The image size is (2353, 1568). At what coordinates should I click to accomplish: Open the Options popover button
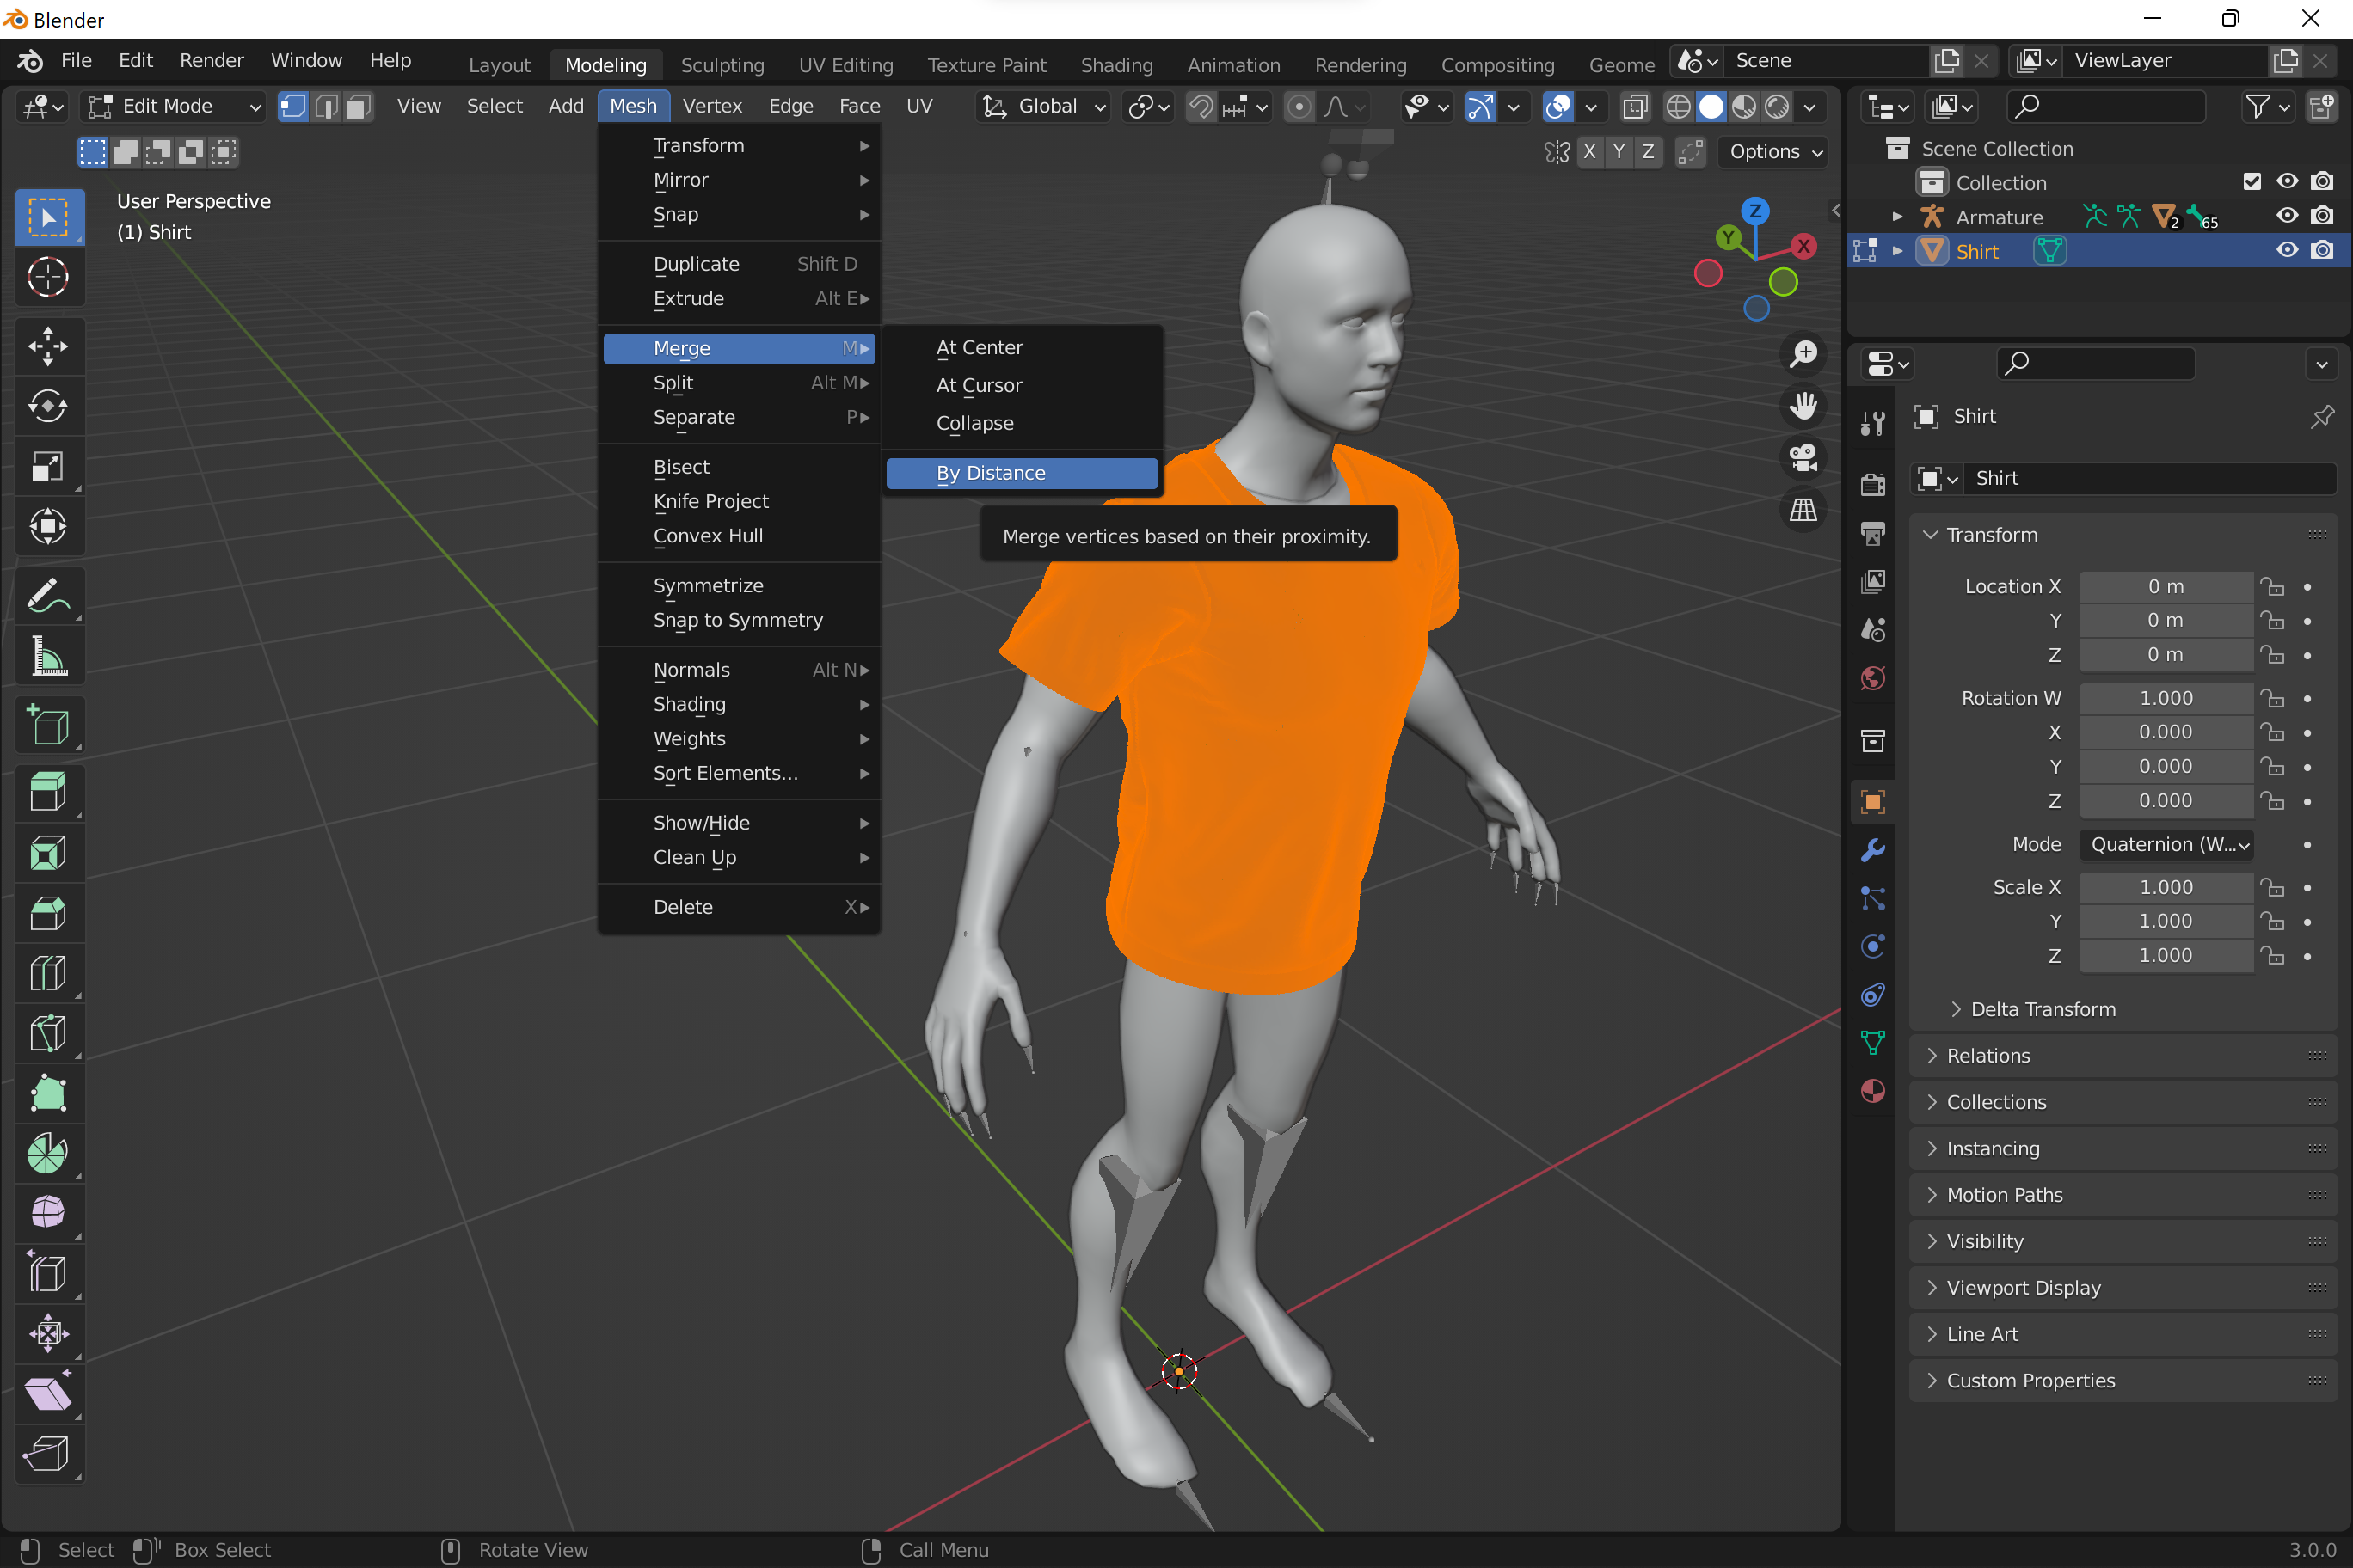click(x=1773, y=152)
